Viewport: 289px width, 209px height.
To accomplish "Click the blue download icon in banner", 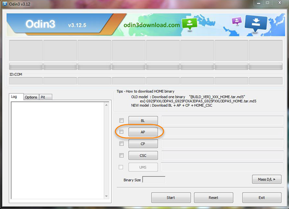I will tap(256, 24).
